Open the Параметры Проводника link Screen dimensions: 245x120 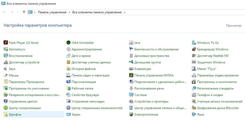[x=26, y=82]
